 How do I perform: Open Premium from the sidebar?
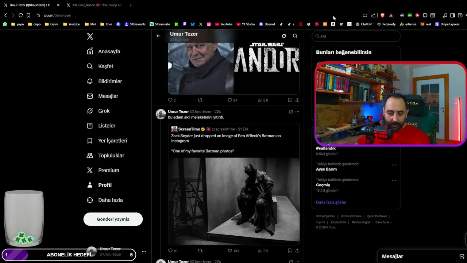pos(103,170)
